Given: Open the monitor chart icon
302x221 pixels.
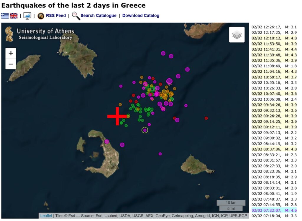Looking at the screenshot, I should click(x=27, y=16).
